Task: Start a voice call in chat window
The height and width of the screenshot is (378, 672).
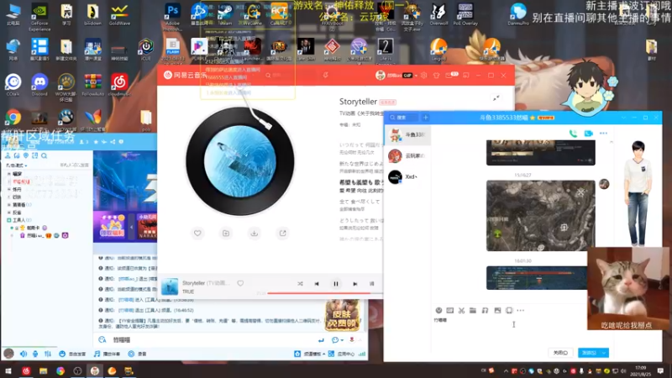Action: (x=573, y=134)
